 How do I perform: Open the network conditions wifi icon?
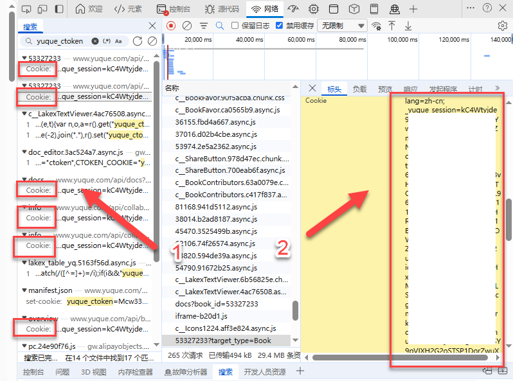[376, 26]
